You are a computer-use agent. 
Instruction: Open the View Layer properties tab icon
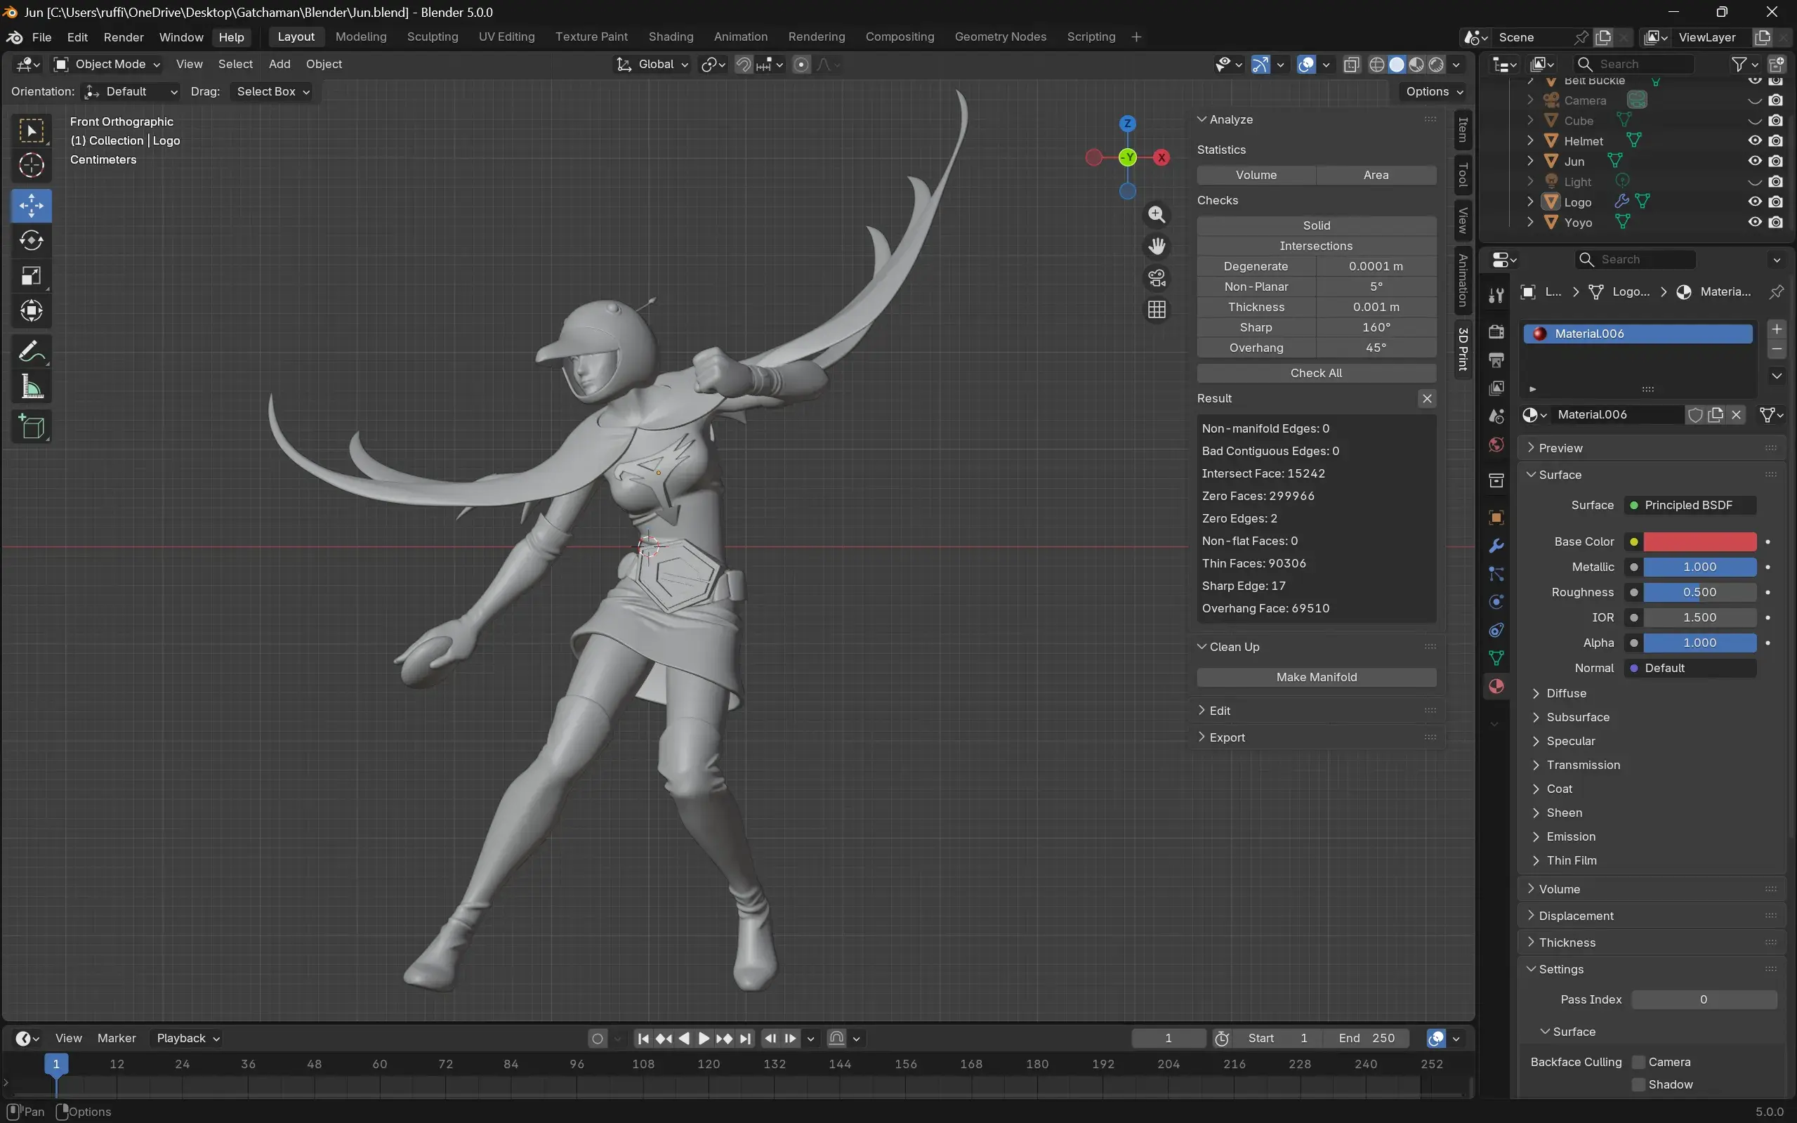pos(1496,388)
